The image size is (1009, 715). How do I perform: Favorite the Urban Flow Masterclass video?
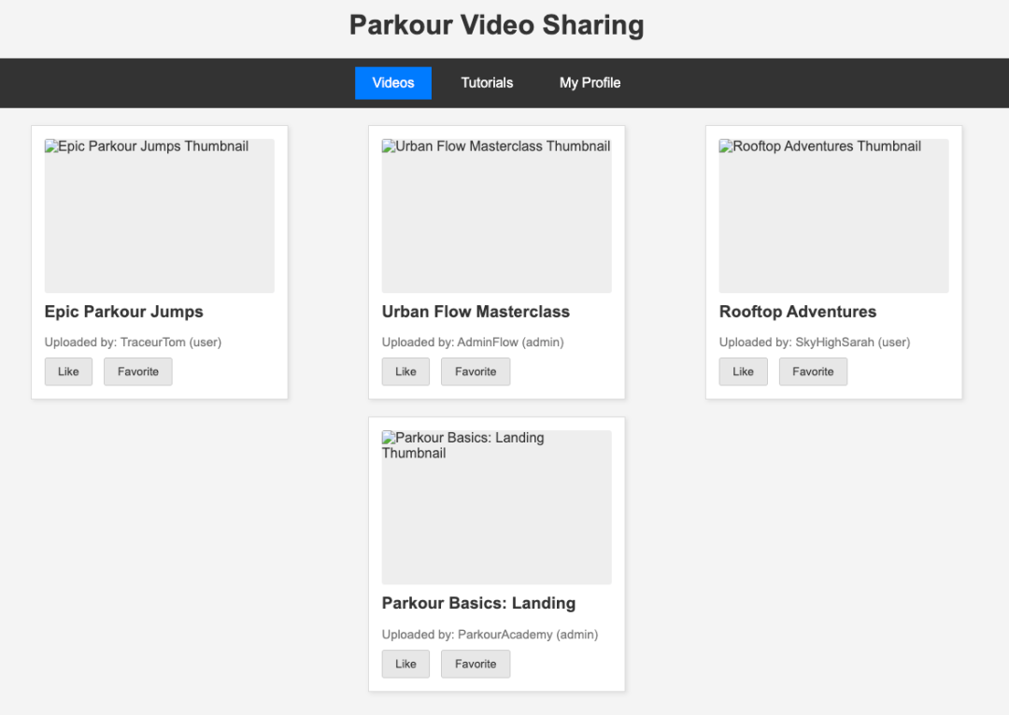(476, 372)
